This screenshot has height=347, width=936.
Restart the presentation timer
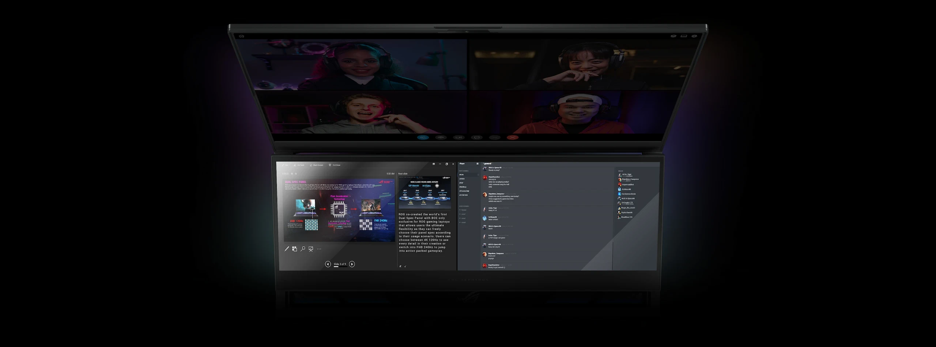[x=296, y=174]
